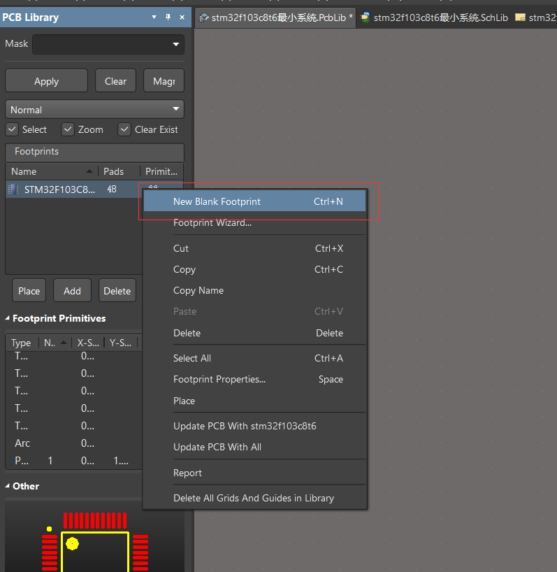Screen dimensions: 557x572
Task: Choose Place in the context menu
Action: tap(254, 401)
